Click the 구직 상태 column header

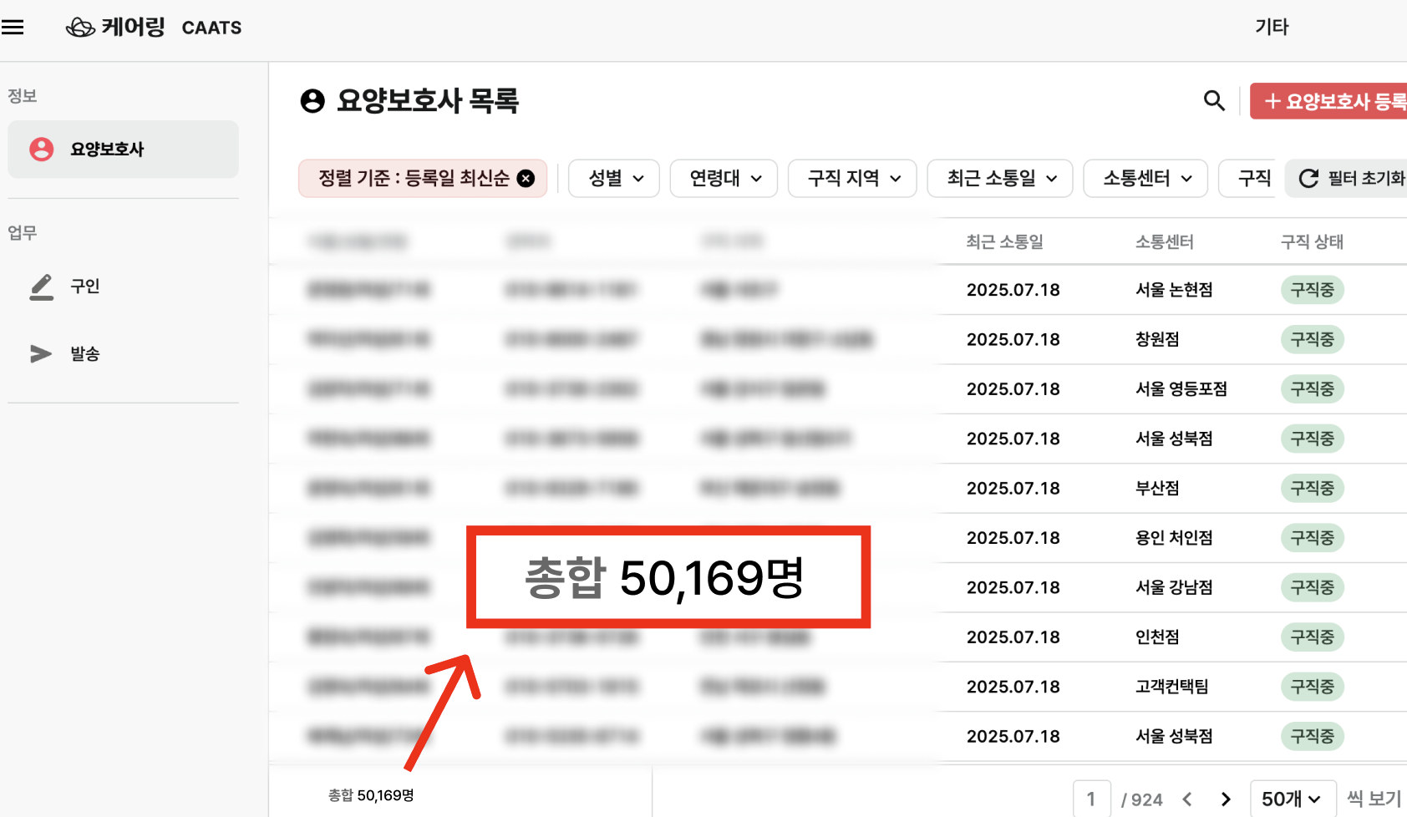coord(1312,241)
